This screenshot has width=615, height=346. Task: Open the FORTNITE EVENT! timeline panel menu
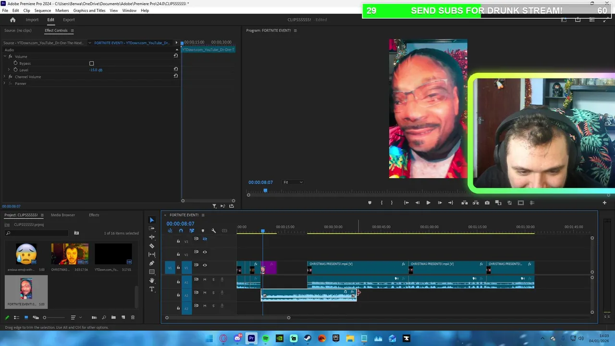[x=203, y=215]
